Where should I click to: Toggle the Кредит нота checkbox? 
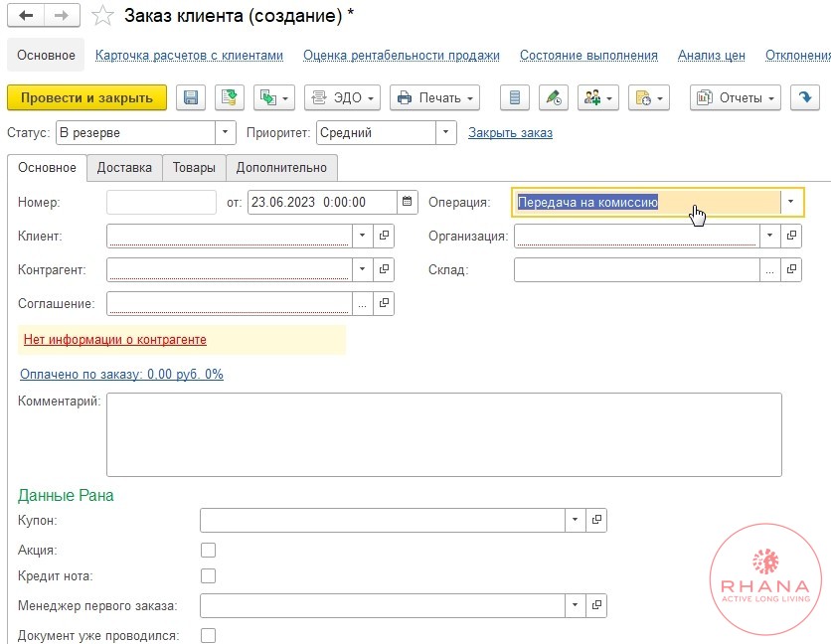209,575
